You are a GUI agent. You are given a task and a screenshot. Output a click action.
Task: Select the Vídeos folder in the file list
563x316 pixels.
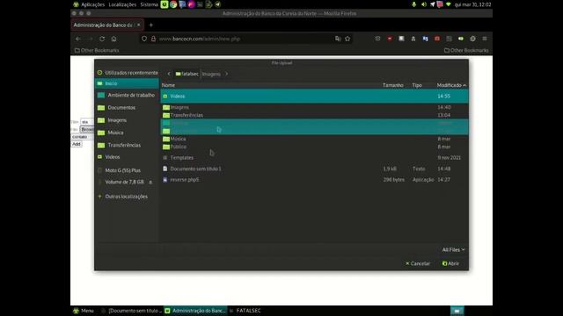(x=314, y=97)
